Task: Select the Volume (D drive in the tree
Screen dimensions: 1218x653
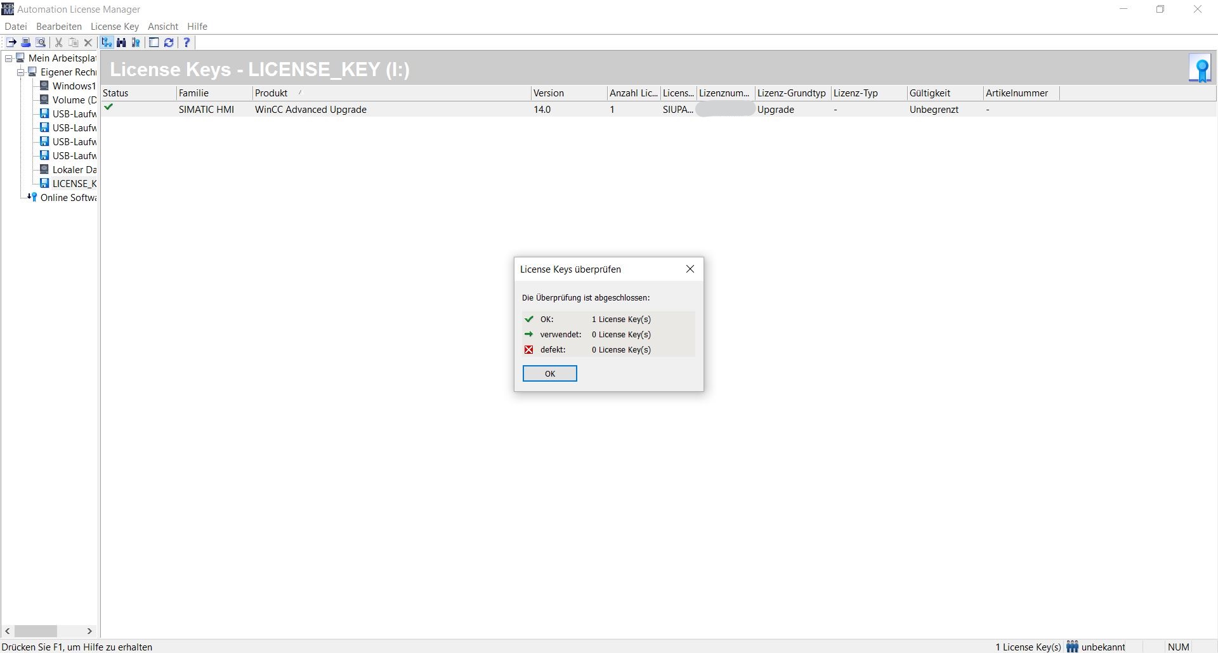Action: click(x=74, y=100)
